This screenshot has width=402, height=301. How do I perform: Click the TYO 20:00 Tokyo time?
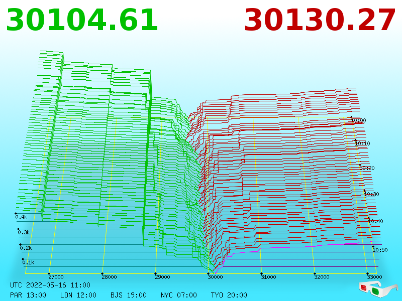click(229, 295)
